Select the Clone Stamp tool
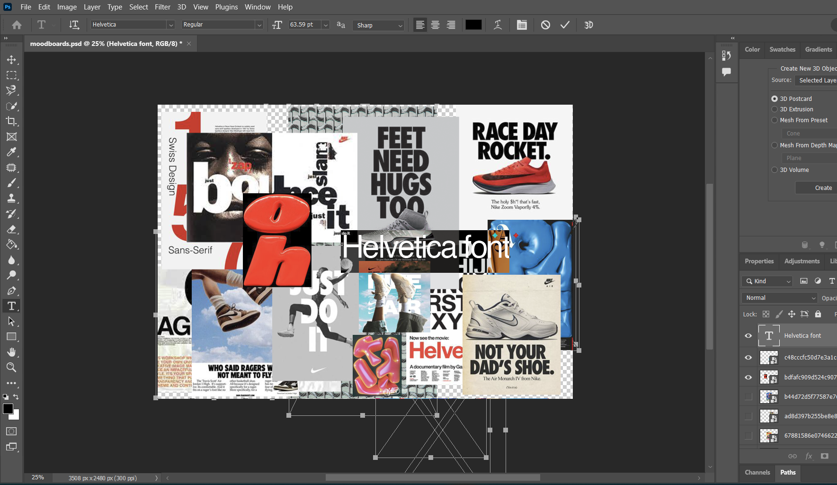This screenshot has width=837, height=485. click(x=11, y=198)
